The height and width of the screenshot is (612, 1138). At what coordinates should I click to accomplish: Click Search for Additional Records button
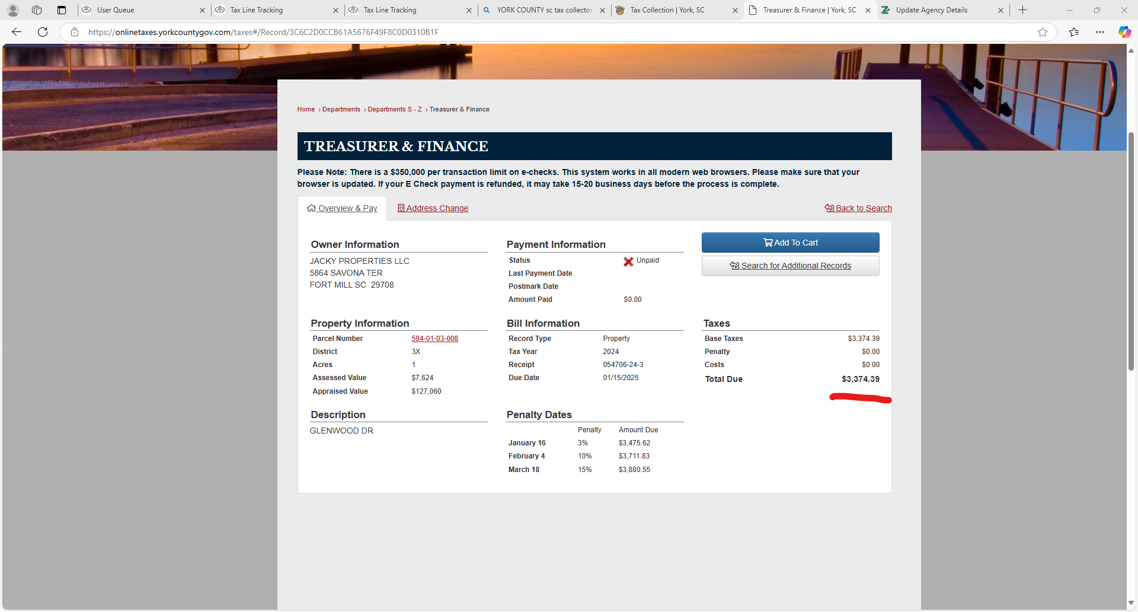click(x=790, y=266)
